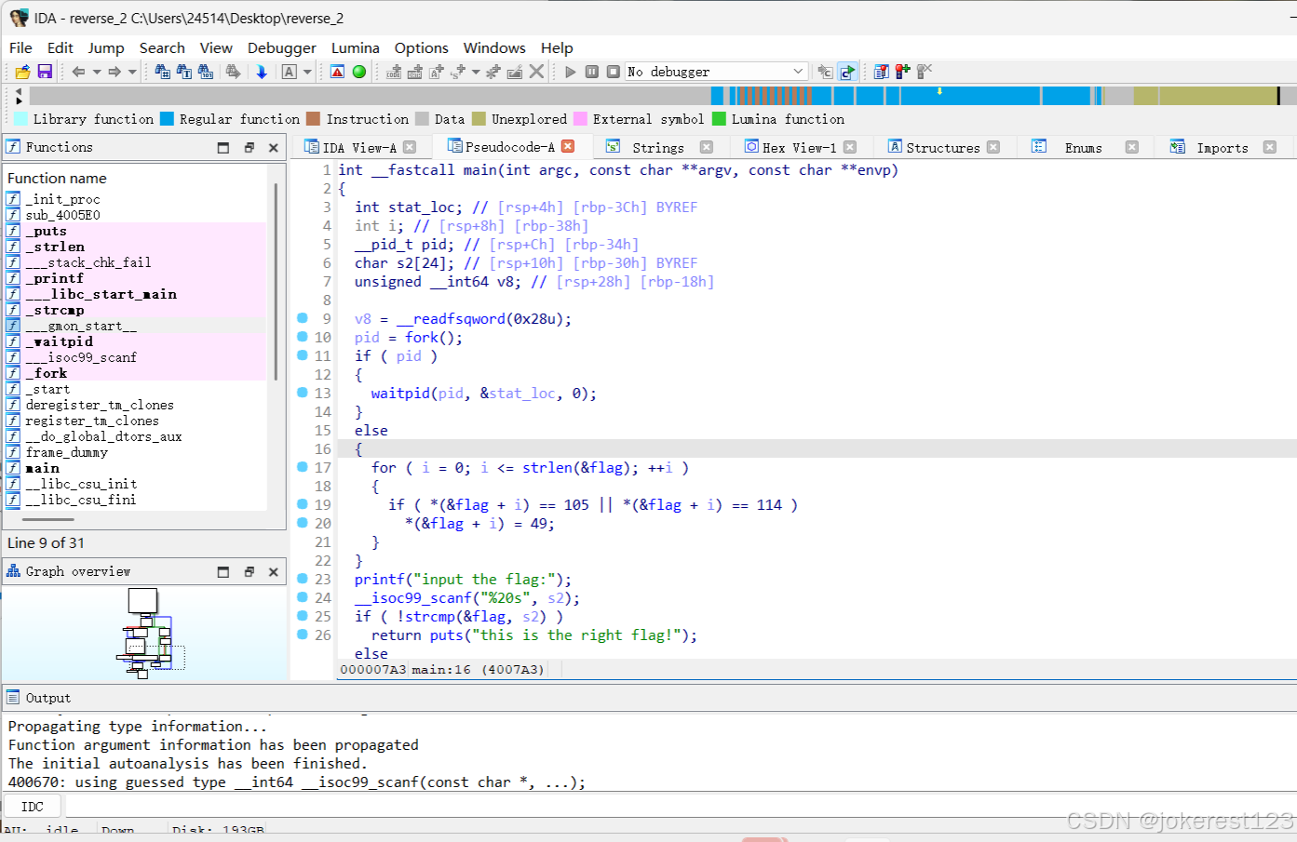Toggle the breakpoint marker on line 19
Viewport: 1297px width, 842px height.
(301, 504)
